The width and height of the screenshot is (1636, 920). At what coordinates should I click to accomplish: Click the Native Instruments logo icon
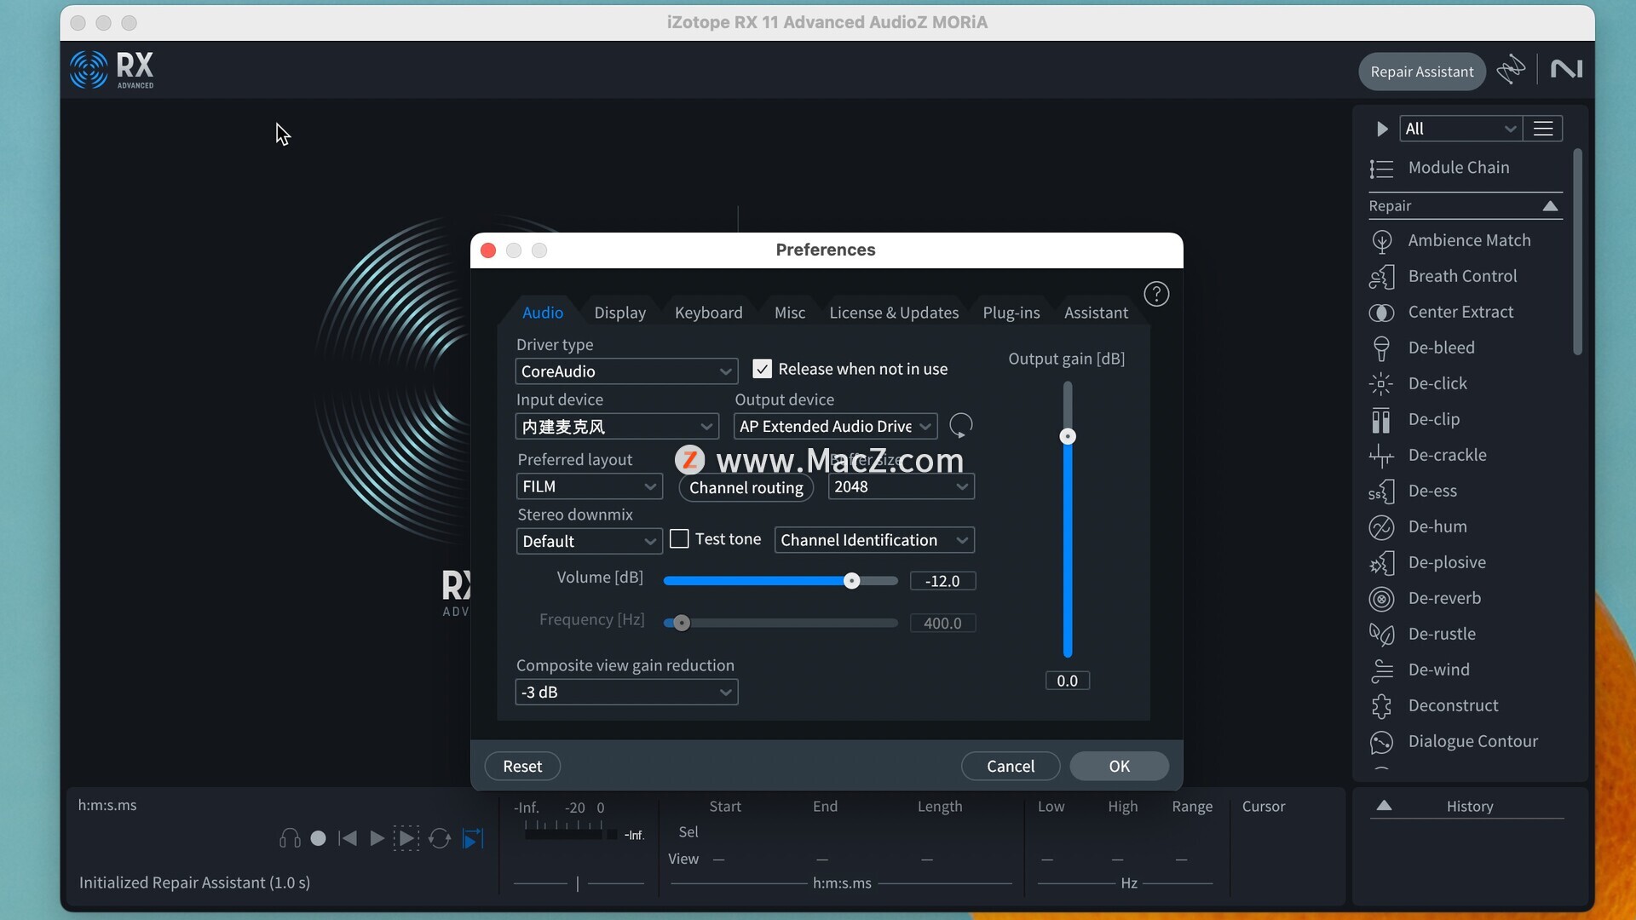click(1566, 69)
